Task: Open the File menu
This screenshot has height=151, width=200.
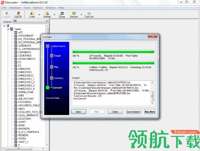Action: pyautogui.click(x=4, y=8)
